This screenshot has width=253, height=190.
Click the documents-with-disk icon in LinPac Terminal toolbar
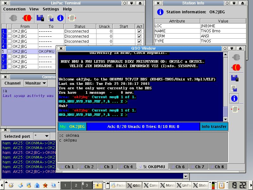pyautogui.click(x=51, y=18)
